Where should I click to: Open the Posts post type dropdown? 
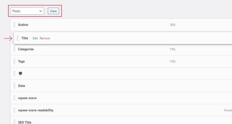pyautogui.click(x=27, y=11)
